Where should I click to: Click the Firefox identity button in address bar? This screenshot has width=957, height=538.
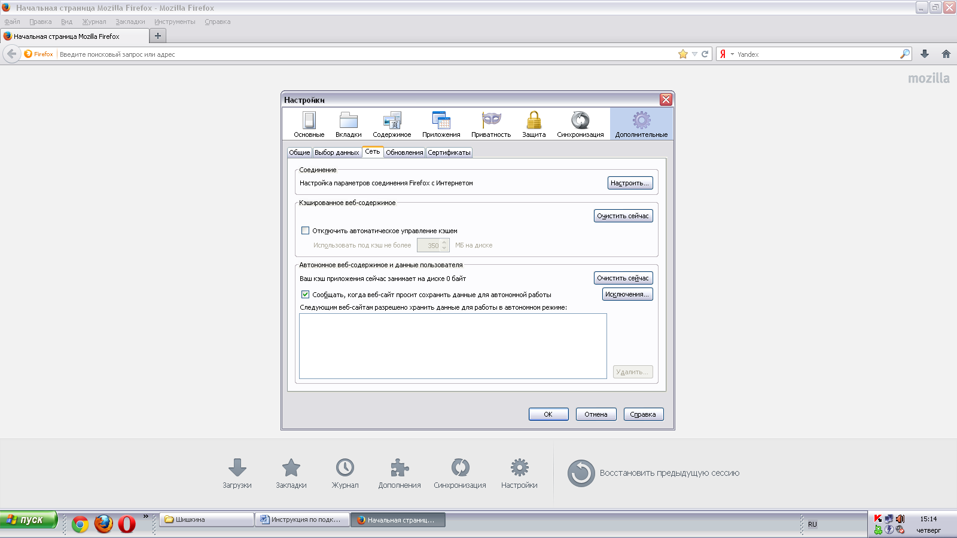pos(39,54)
